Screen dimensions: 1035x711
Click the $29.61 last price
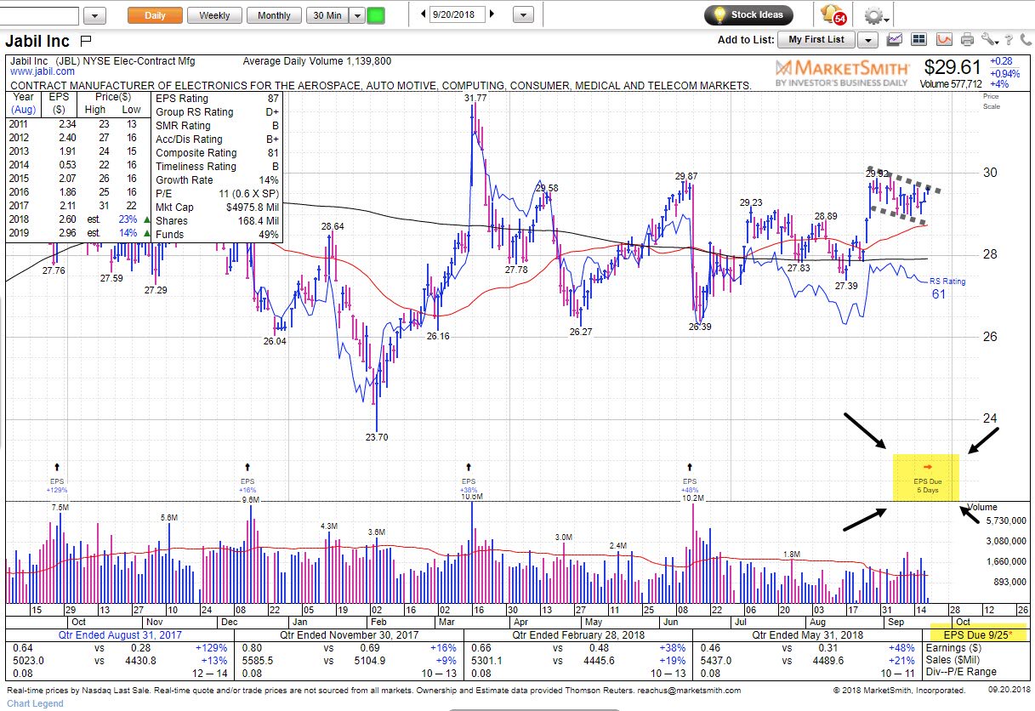[x=953, y=67]
